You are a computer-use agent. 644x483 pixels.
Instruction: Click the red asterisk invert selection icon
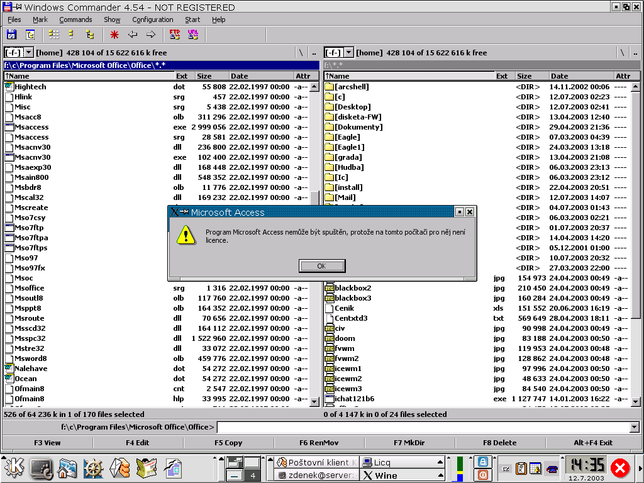pyautogui.click(x=114, y=35)
